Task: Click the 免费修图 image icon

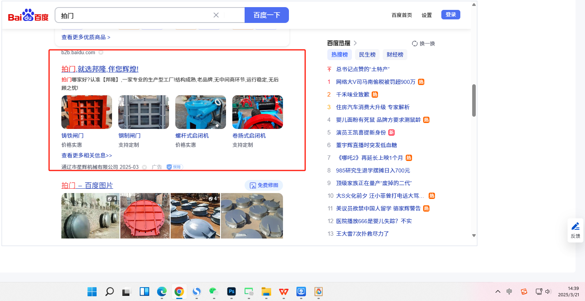Action: pyautogui.click(x=253, y=185)
